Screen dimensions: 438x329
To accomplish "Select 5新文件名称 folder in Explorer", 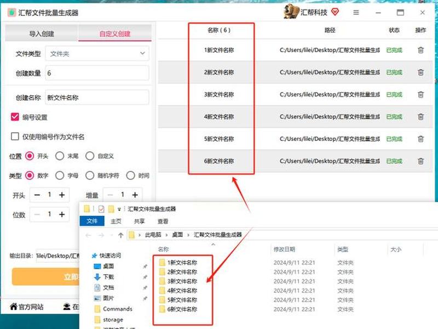I will (178, 300).
